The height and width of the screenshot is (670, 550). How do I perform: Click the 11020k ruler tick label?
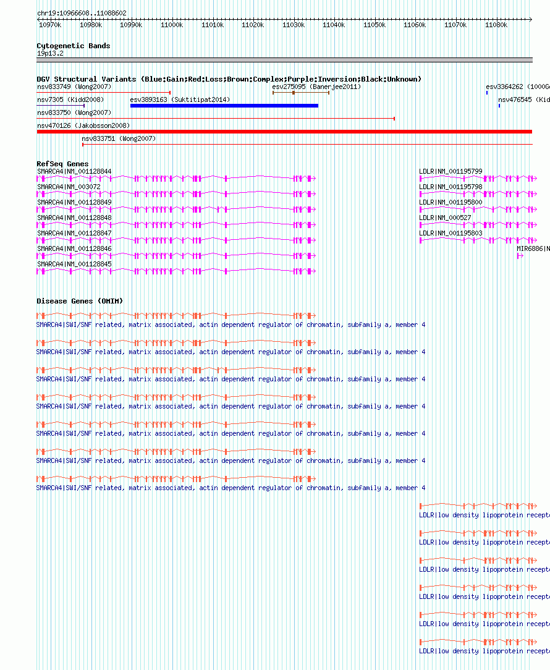[253, 25]
